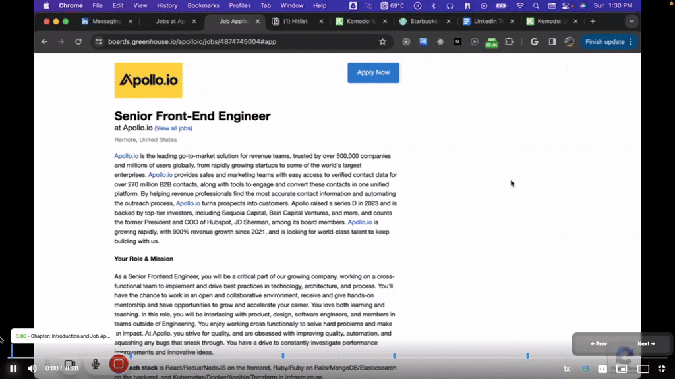Pause playback with the pause button
The image size is (675, 379).
coord(13,368)
